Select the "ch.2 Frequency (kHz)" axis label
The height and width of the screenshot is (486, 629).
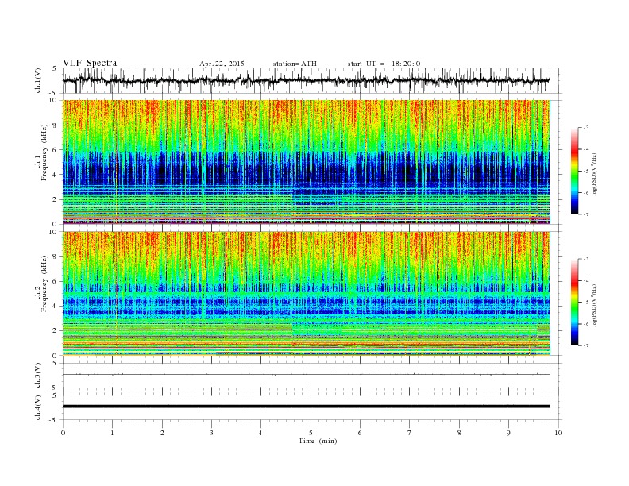[x=41, y=283]
